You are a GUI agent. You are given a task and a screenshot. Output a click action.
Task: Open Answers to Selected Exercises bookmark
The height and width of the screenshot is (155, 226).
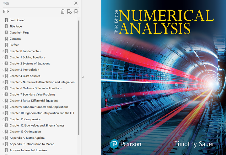pos(28,150)
